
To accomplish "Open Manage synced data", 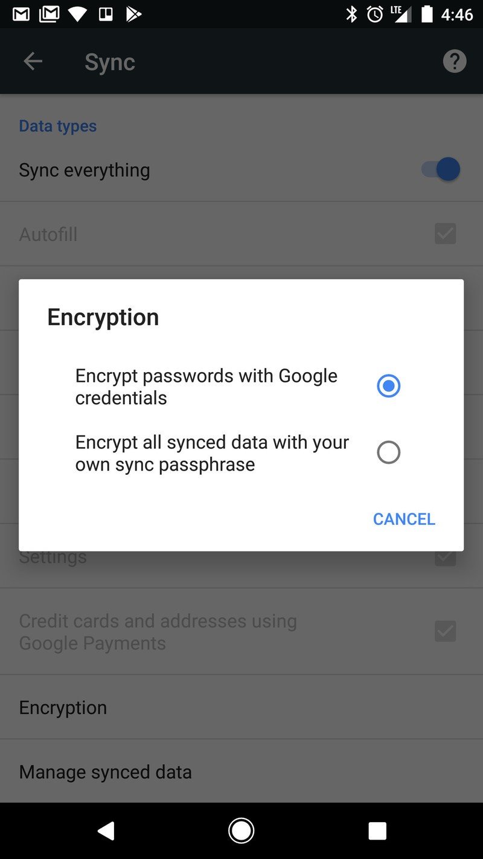I will pyautogui.click(x=241, y=771).
